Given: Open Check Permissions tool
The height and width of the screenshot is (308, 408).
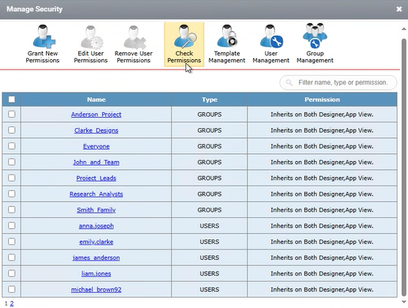Looking at the screenshot, I should (184, 44).
